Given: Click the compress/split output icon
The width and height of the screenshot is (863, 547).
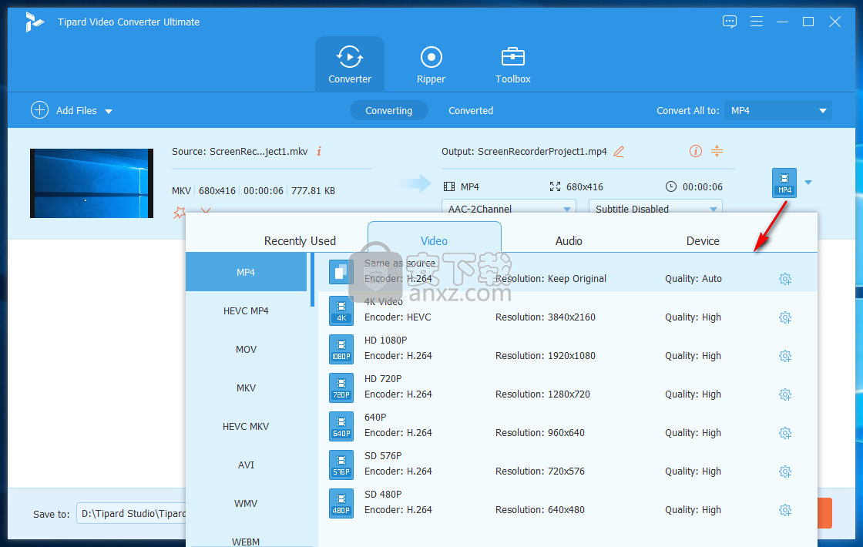Looking at the screenshot, I should pyautogui.click(x=717, y=151).
